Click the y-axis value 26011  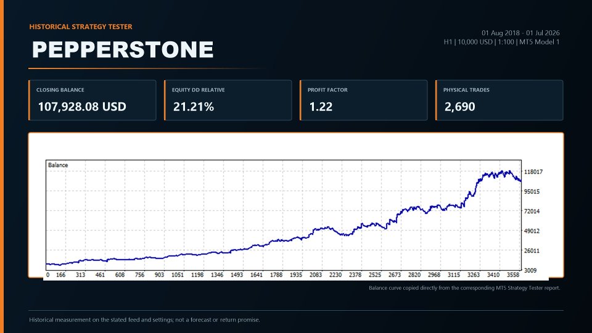point(532,250)
